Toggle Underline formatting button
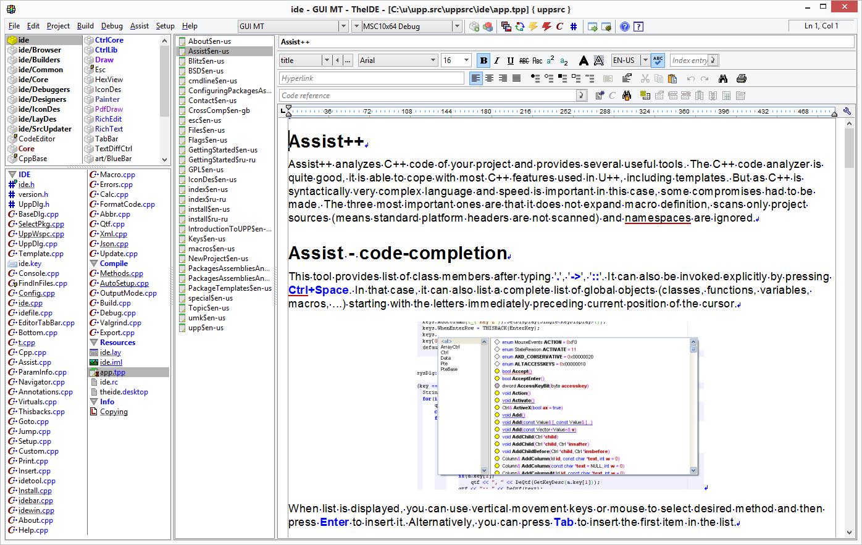 [510, 60]
